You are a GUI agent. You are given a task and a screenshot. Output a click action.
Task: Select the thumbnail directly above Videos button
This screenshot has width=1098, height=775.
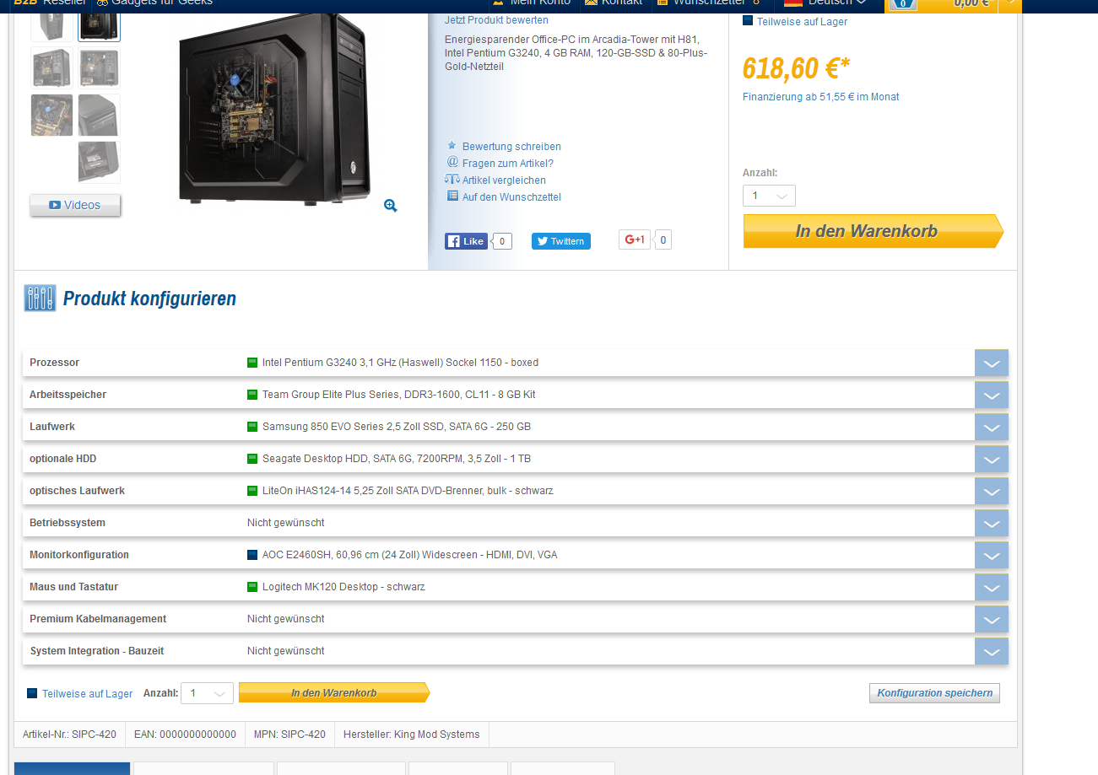tap(99, 162)
